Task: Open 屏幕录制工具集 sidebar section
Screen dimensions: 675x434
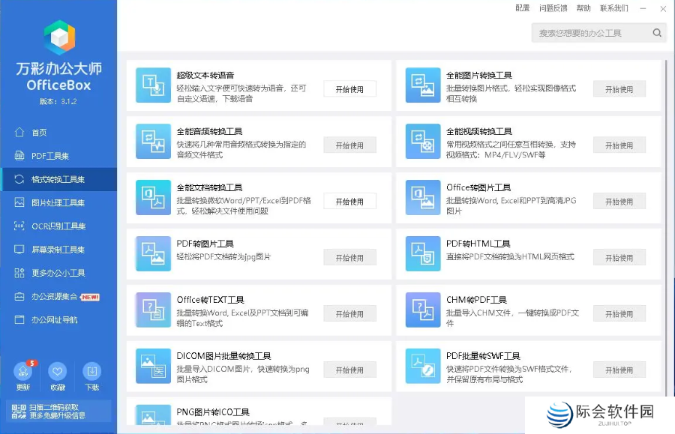Action: coord(58,250)
